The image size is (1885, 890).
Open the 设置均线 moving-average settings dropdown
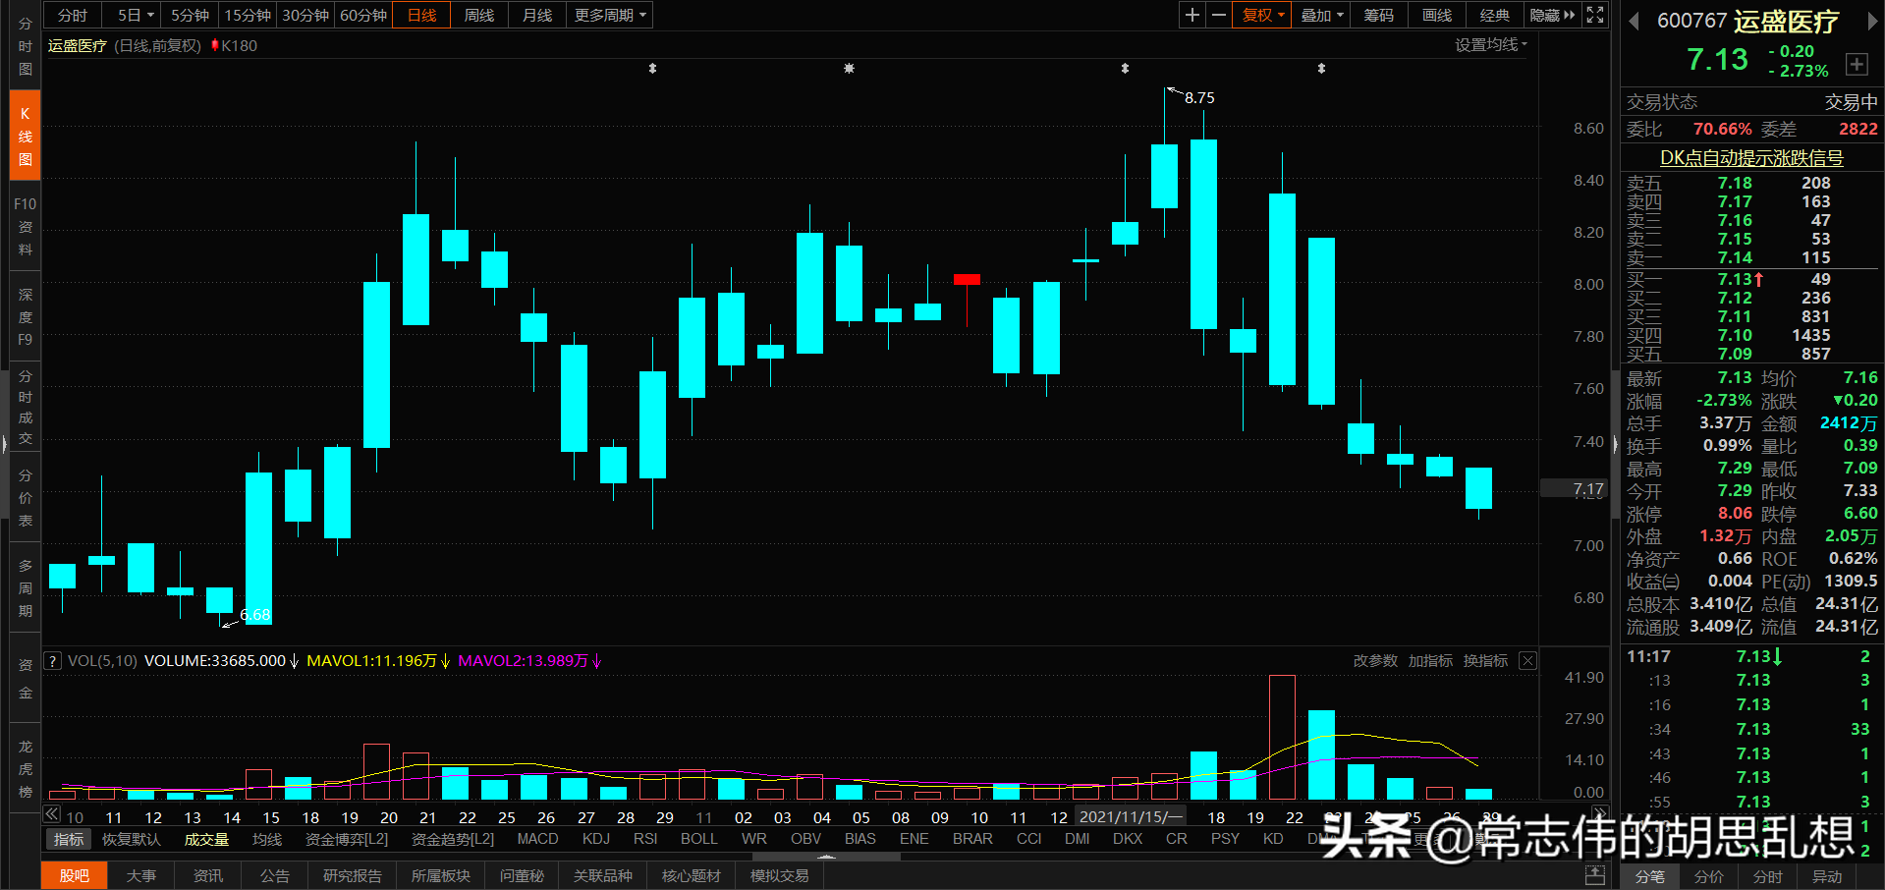(1490, 45)
